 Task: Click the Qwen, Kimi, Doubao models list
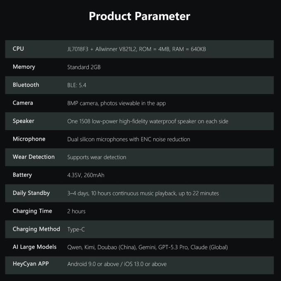[148, 247]
